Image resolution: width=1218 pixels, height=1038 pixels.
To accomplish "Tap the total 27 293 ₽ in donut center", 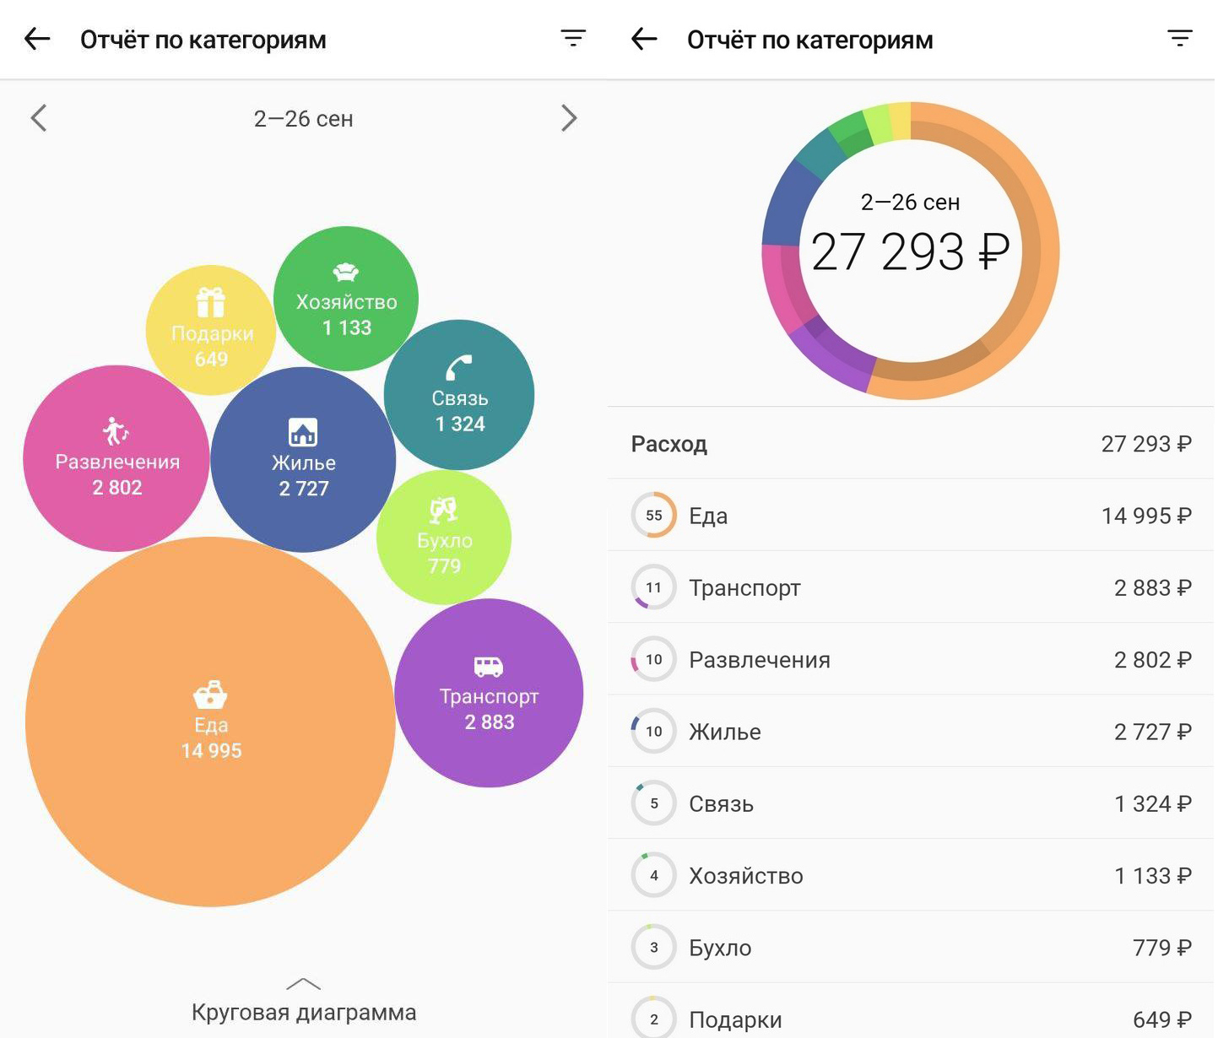I will point(911,251).
